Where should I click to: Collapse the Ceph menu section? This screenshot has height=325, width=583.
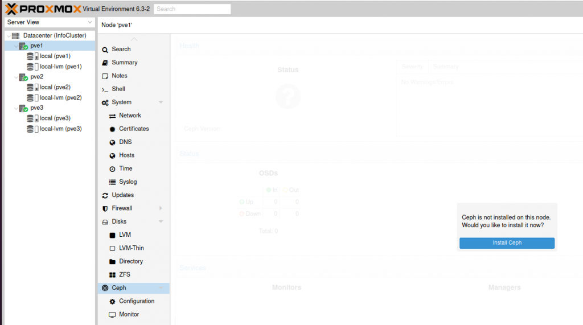[x=161, y=288]
